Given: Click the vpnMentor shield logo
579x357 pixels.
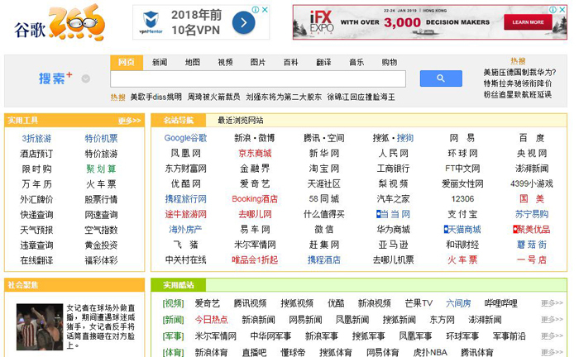Looking at the screenshot, I should pos(151,20).
